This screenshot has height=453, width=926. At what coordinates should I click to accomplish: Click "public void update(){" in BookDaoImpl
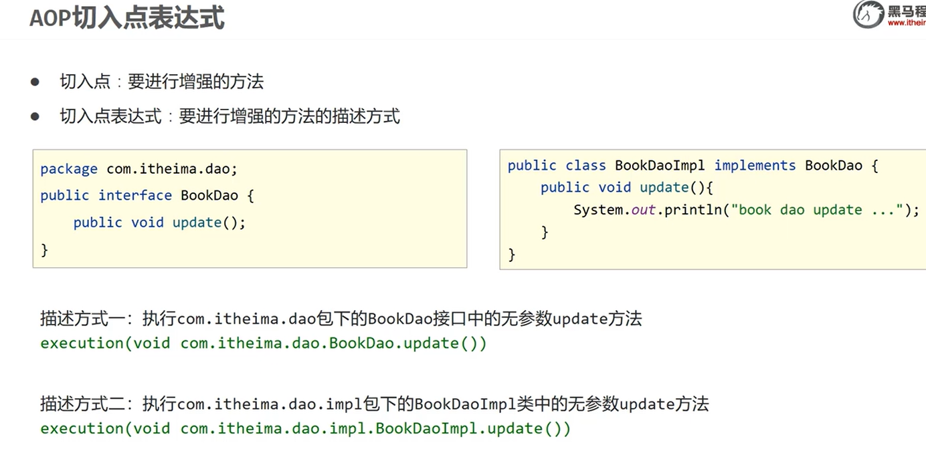(x=628, y=187)
